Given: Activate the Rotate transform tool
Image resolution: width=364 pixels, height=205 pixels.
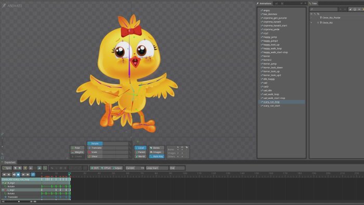Looking at the screenshot, I should [x=95, y=144].
